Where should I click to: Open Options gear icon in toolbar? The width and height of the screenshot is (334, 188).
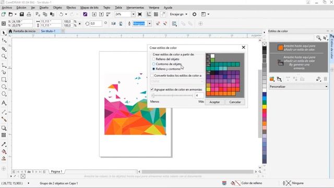[194, 14]
